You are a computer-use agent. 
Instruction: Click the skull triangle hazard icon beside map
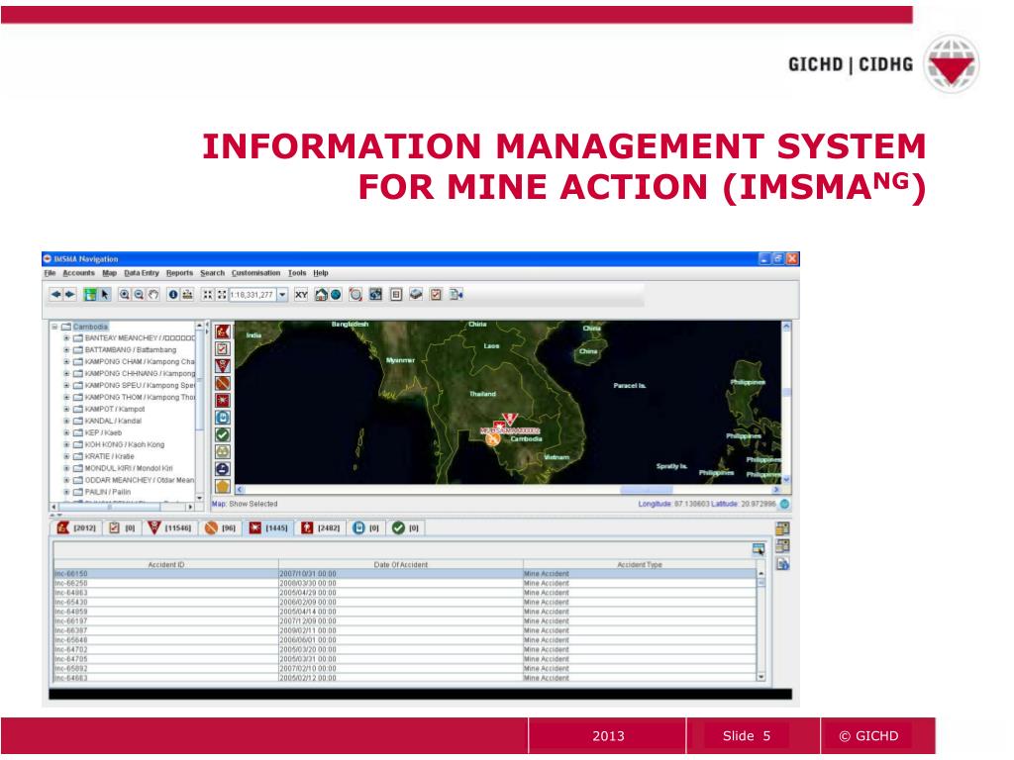tap(223, 366)
